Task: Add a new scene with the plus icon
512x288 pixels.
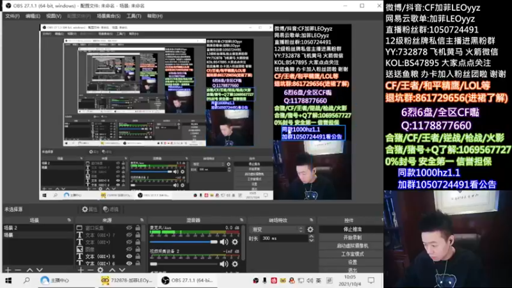Action: (x=8, y=270)
